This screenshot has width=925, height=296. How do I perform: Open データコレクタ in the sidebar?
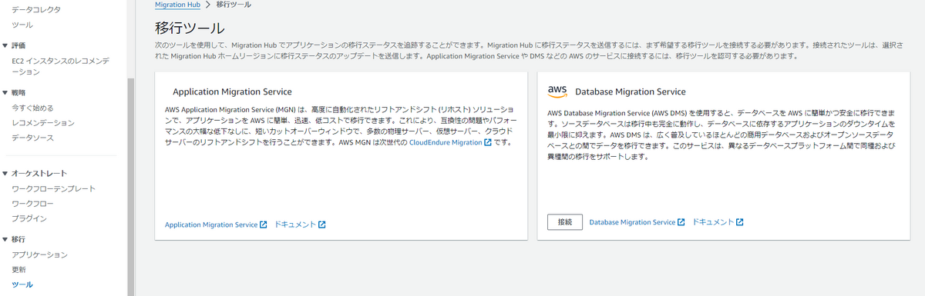(36, 10)
